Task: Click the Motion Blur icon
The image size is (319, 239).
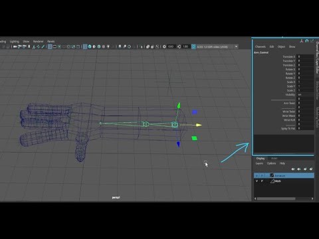Action: 124,46
